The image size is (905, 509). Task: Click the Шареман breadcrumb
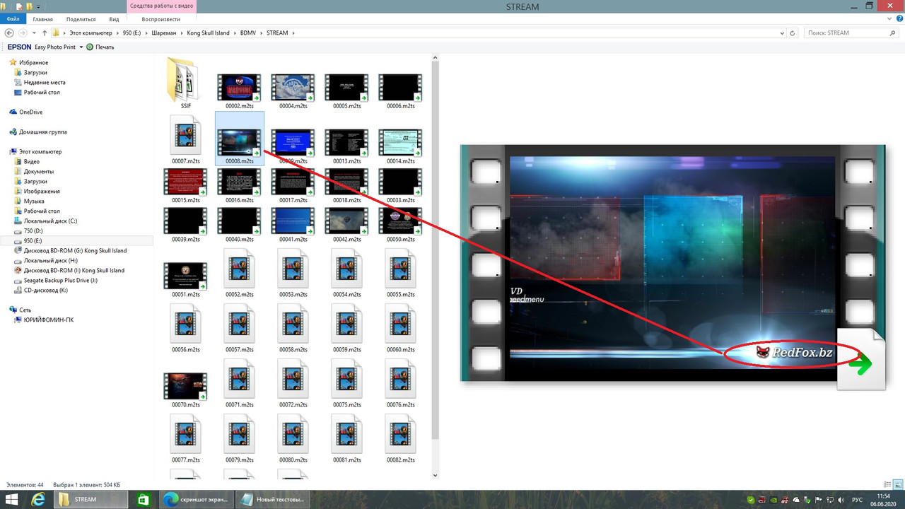(x=163, y=33)
